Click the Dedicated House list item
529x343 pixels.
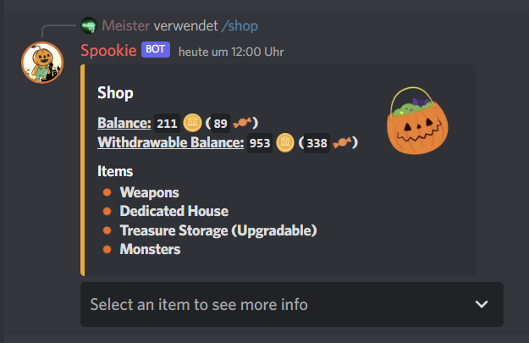pos(174,212)
